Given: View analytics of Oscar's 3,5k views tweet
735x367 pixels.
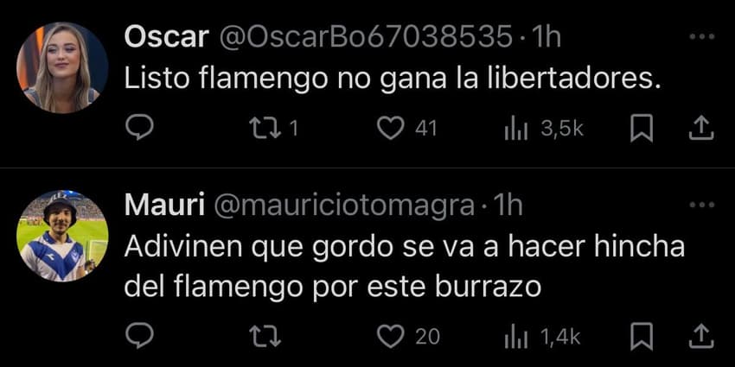Looking at the screenshot, I should (x=516, y=130).
